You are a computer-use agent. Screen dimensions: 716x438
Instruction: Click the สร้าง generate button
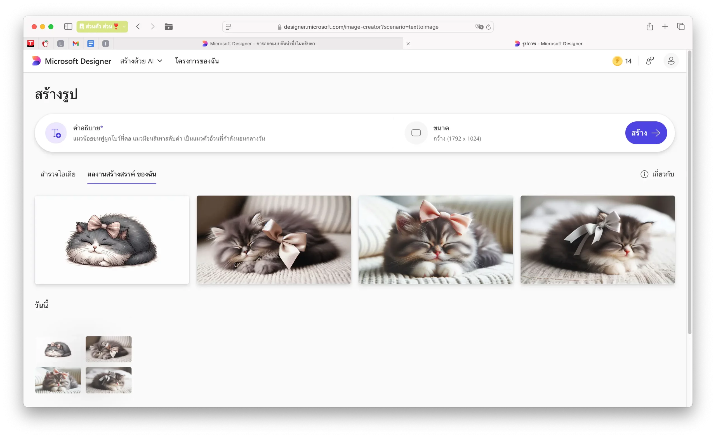click(646, 133)
